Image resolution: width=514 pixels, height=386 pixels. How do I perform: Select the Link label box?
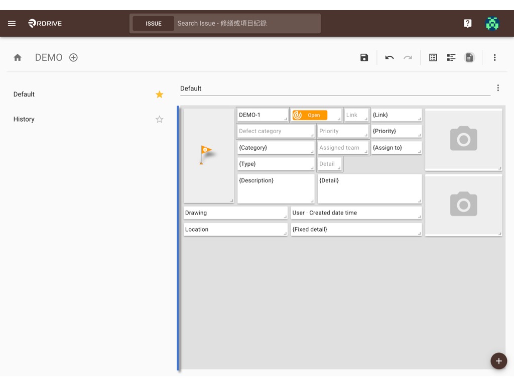(x=357, y=115)
